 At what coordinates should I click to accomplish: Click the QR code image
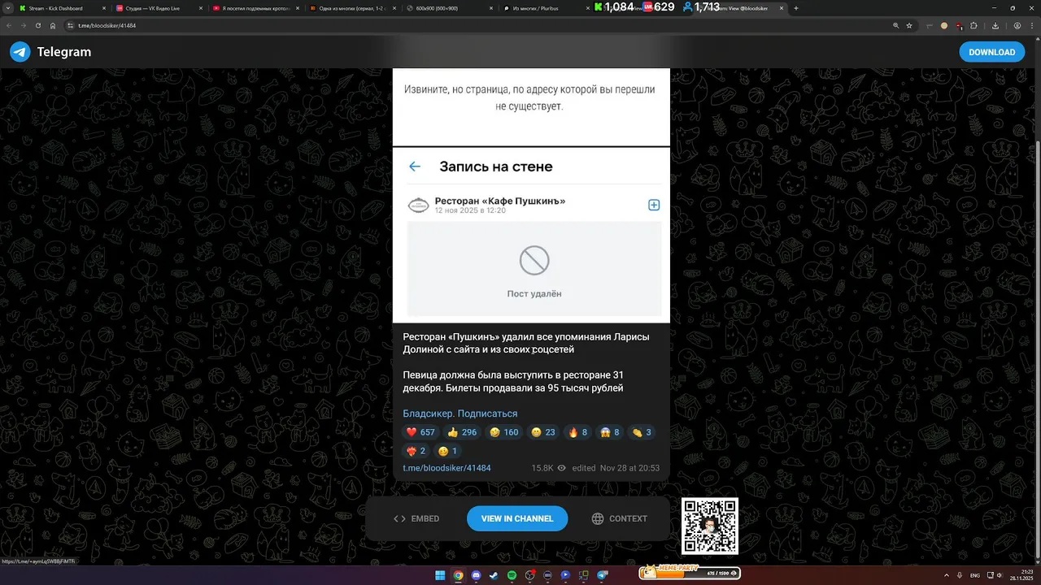(710, 526)
